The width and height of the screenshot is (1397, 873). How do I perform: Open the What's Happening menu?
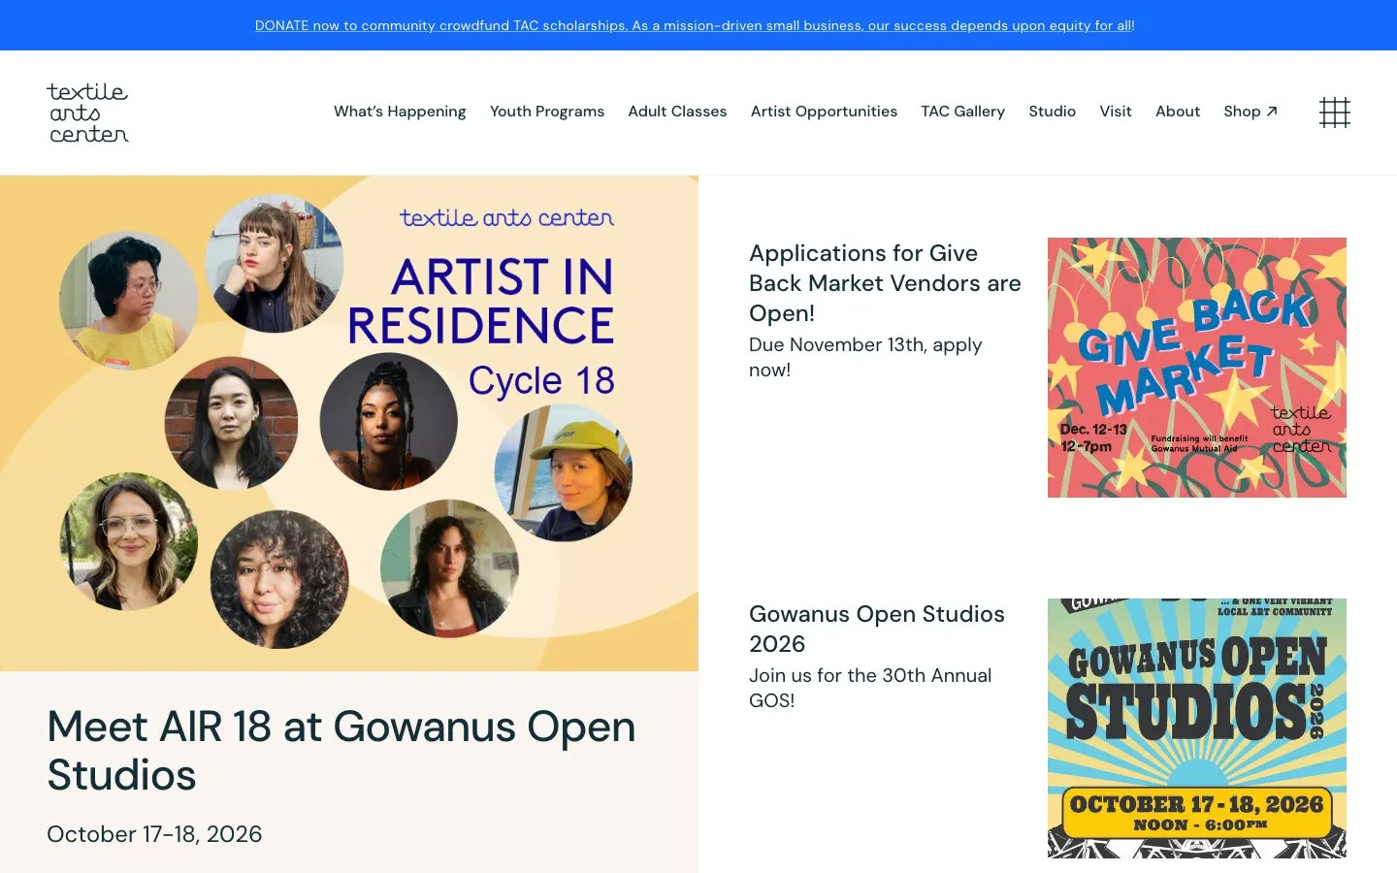point(400,112)
